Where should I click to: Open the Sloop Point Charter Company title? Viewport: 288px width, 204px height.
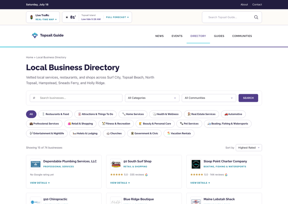click(225, 161)
